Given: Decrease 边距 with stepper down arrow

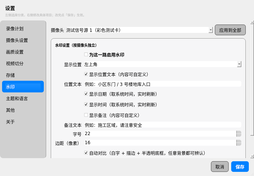Looking at the screenshot, I should coord(239,144).
